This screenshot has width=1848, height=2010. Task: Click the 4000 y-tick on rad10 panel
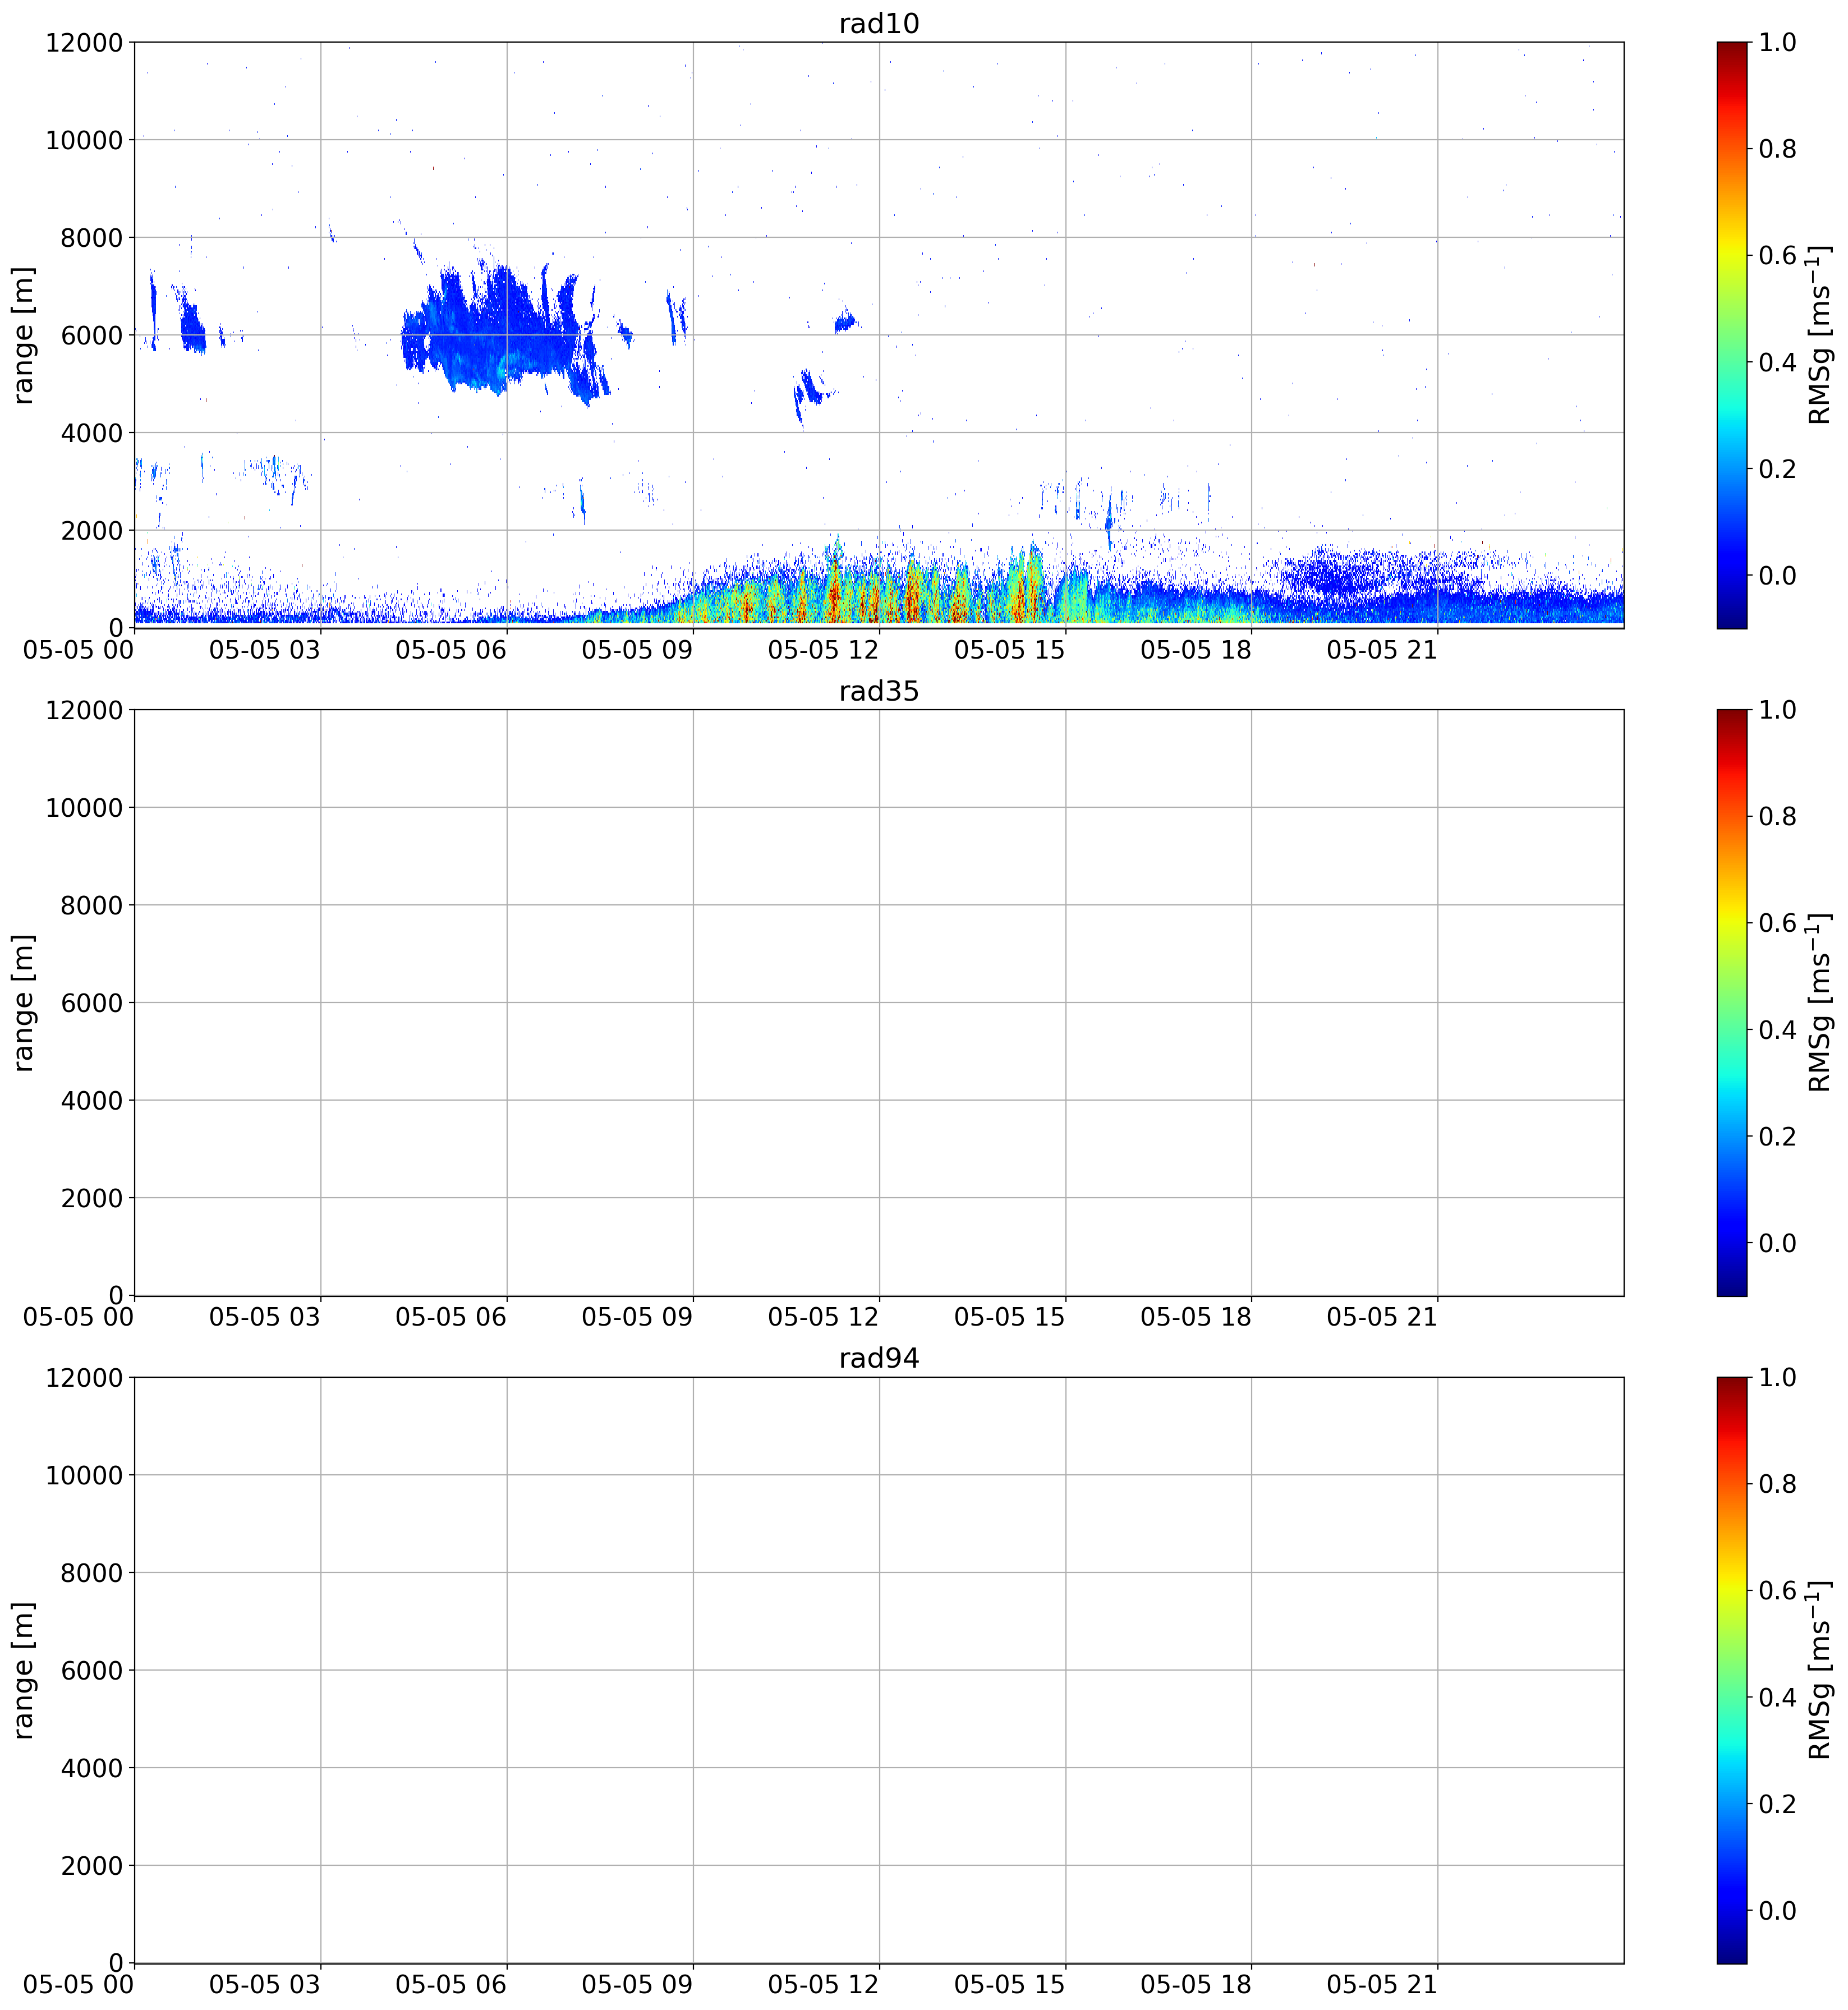click(91, 433)
